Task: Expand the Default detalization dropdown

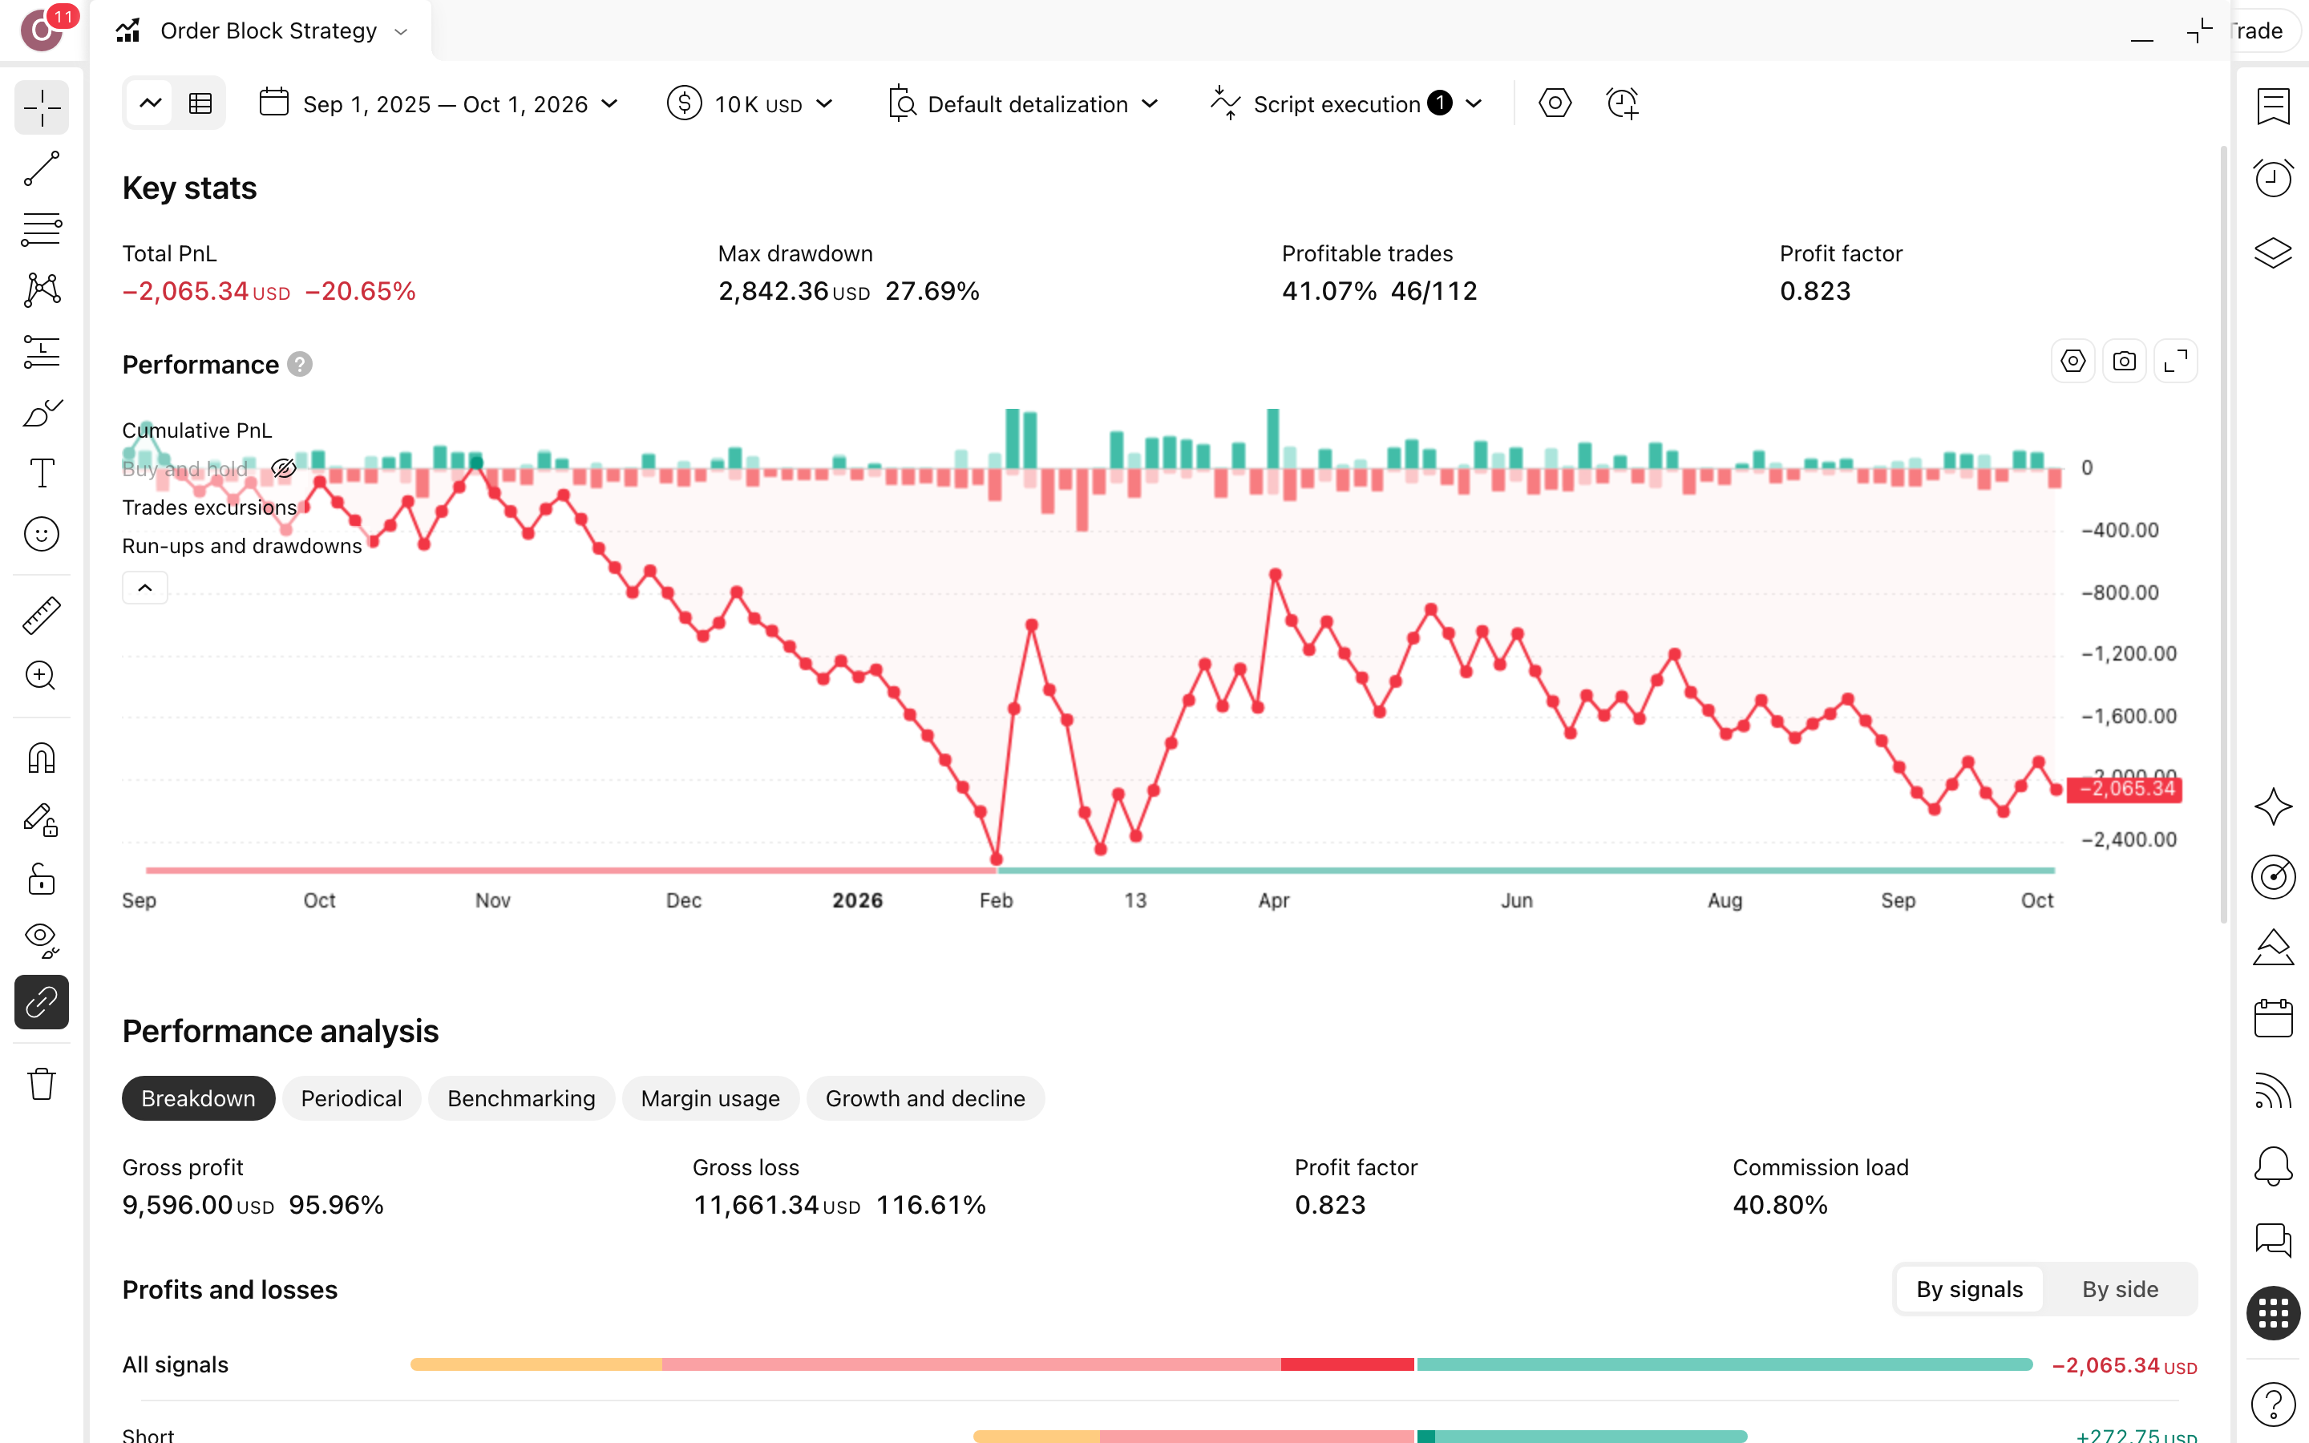Action: pyautogui.click(x=1023, y=104)
